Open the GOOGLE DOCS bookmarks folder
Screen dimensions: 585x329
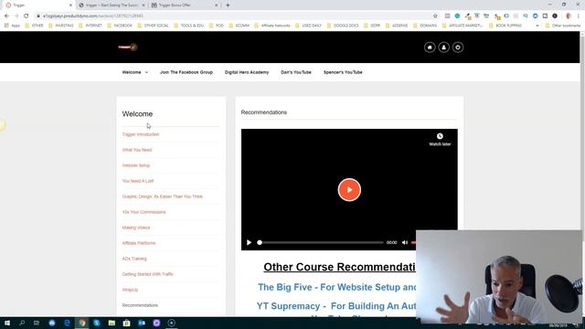[x=343, y=26]
